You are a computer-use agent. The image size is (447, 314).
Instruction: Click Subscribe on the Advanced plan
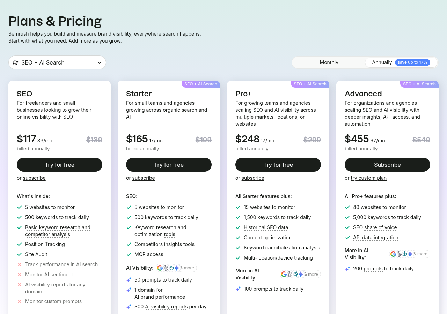click(x=387, y=165)
